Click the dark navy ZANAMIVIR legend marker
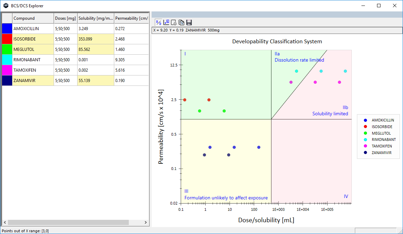403x234 pixels. [x=366, y=153]
